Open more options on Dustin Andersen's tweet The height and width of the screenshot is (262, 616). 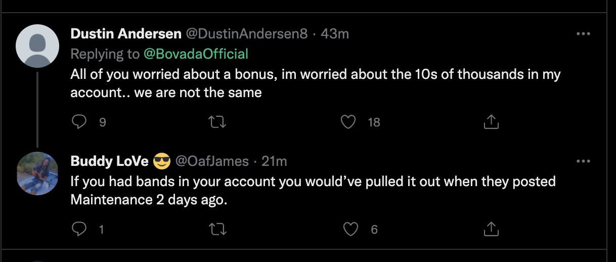(583, 34)
